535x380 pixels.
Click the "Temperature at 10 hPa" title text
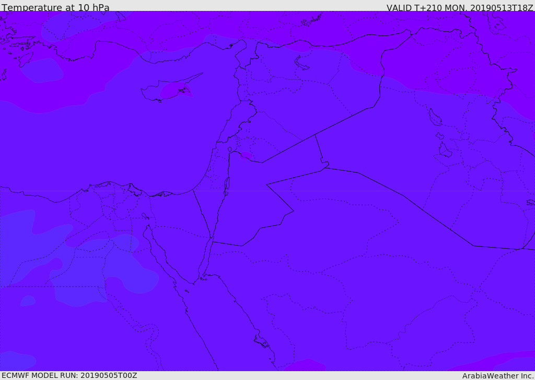(x=55, y=7)
